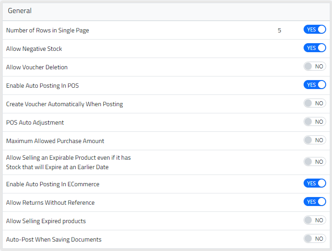Screen dimensions: 332x251
Task: Turn off Enable Auto Posting In POS
Action: [314, 85]
